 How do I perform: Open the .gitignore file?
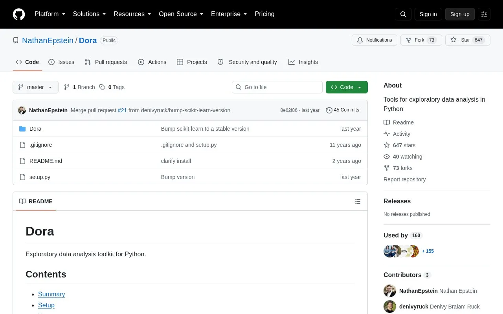41,145
